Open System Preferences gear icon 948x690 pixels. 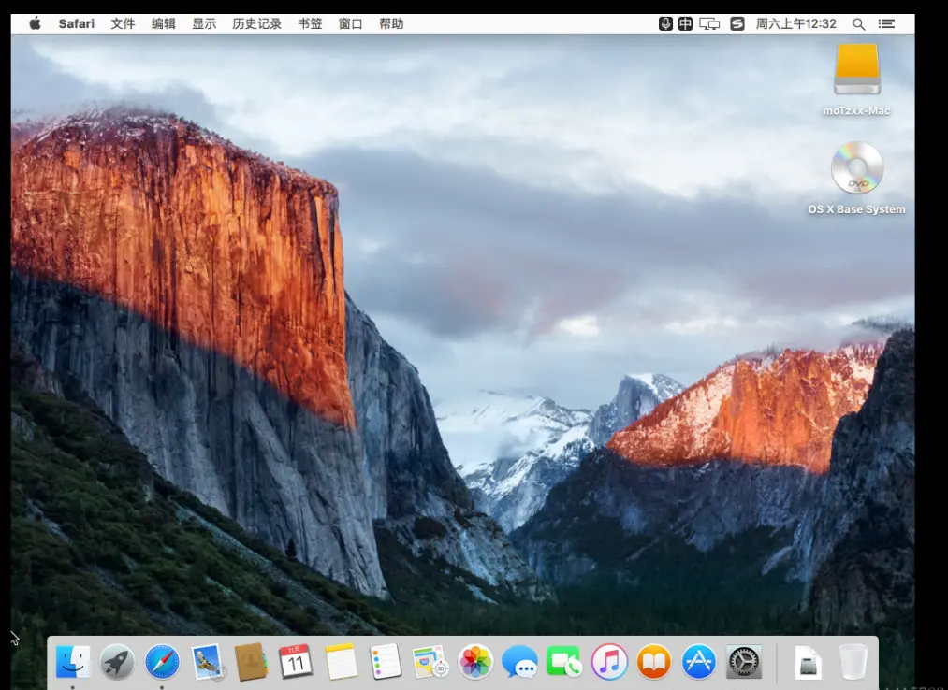pos(743,662)
